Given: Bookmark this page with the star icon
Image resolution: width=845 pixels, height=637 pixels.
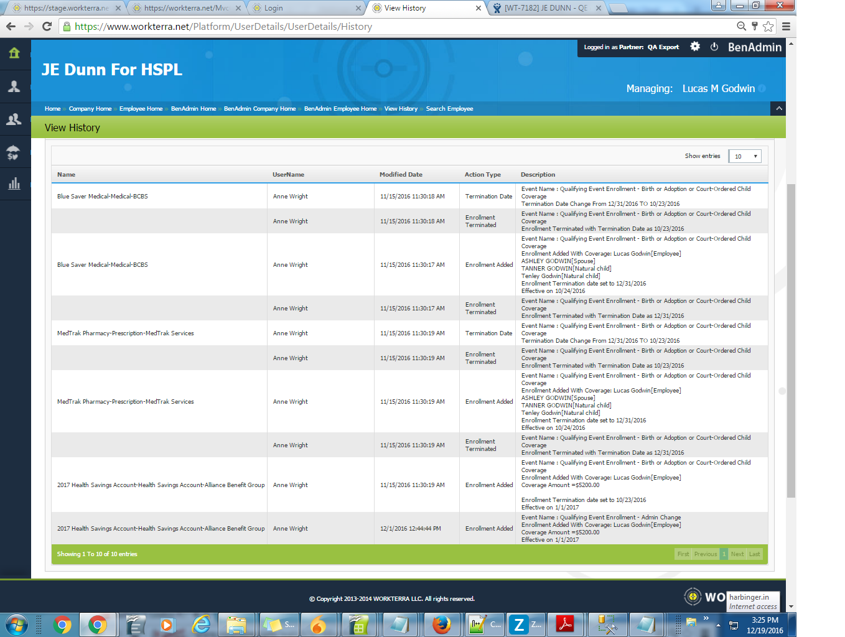Looking at the screenshot, I should pyautogui.click(x=768, y=26).
